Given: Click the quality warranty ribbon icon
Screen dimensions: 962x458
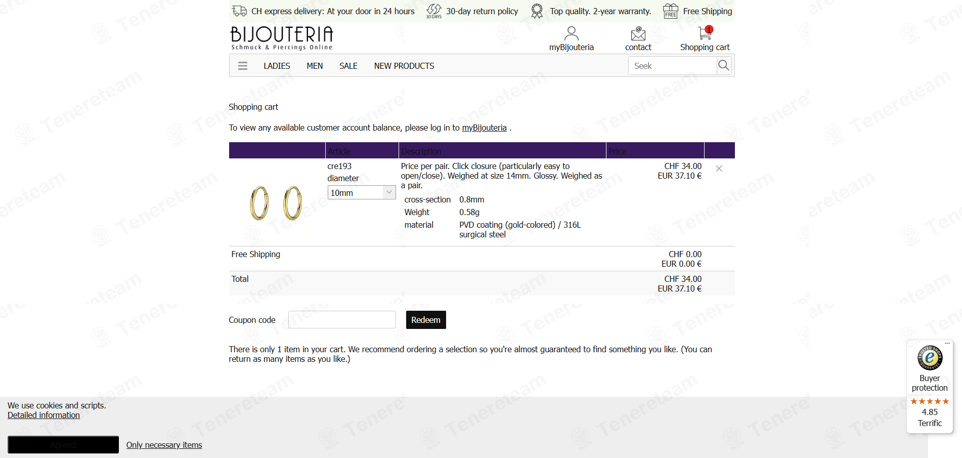Looking at the screenshot, I should coord(537,11).
